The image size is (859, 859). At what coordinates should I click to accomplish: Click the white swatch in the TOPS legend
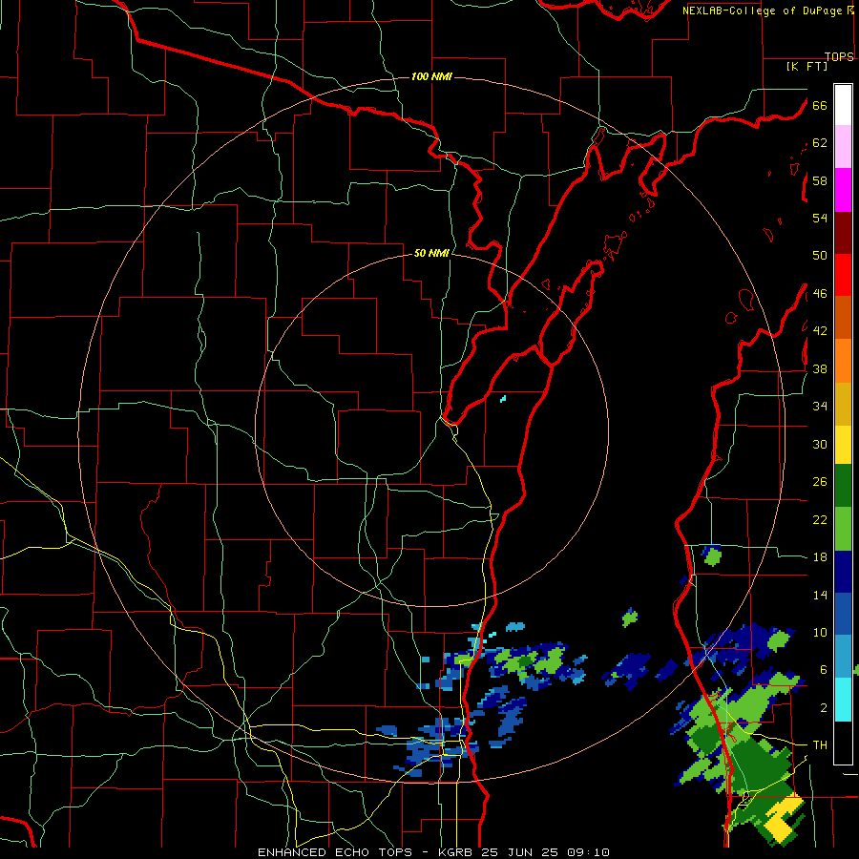click(843, 105)
